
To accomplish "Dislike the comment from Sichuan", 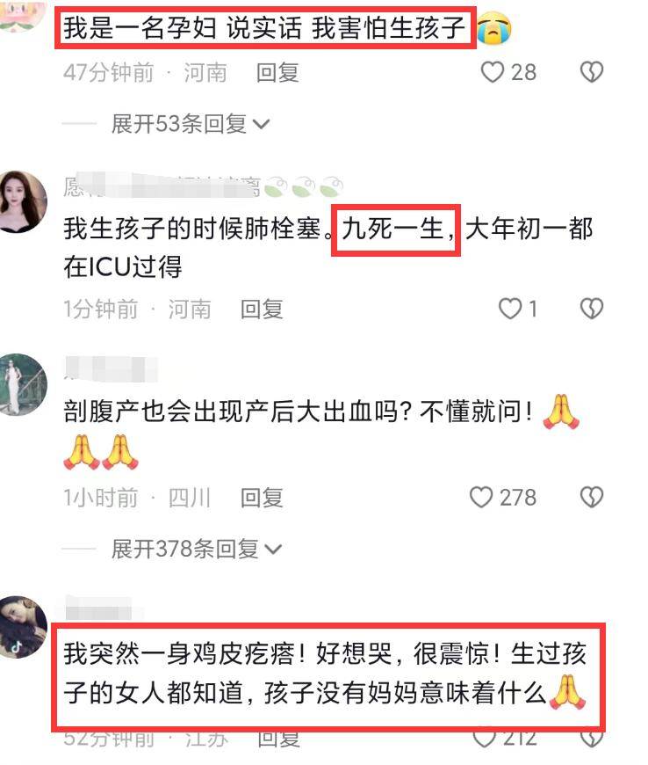I will pos(592,497).
